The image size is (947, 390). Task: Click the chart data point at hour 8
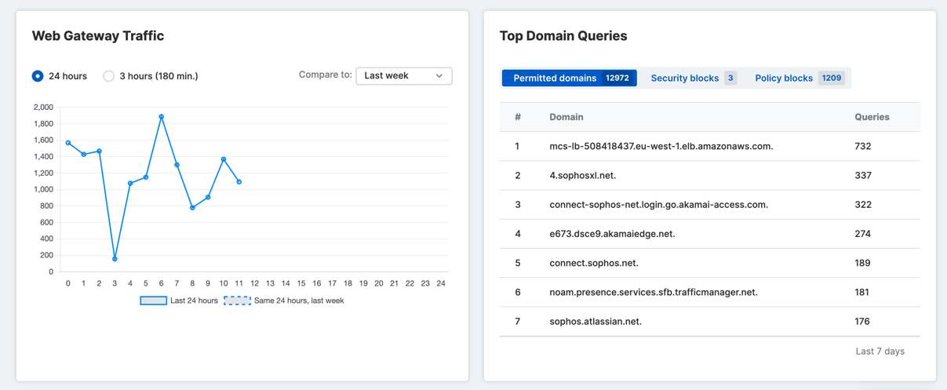192,208
